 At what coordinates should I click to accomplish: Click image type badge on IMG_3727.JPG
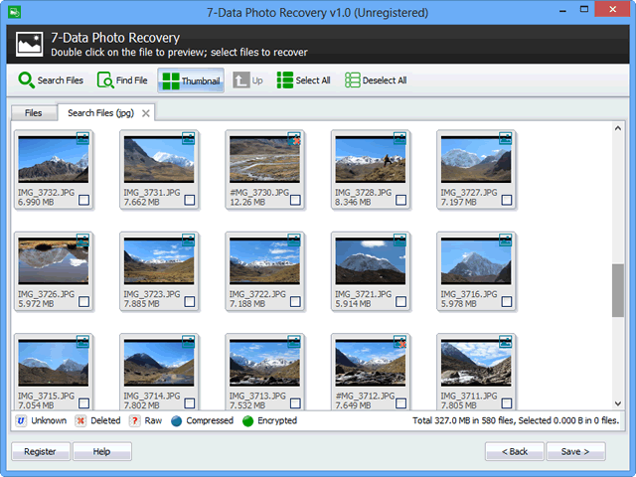[506, 138]
